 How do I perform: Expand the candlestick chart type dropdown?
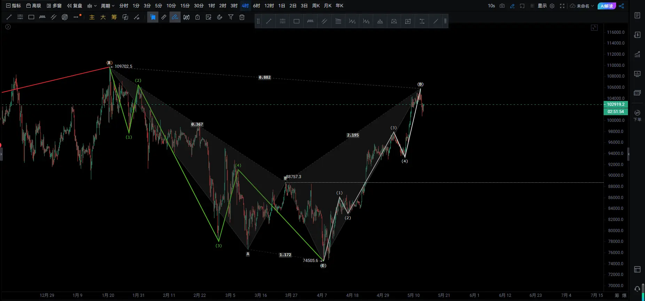(92, 6)
